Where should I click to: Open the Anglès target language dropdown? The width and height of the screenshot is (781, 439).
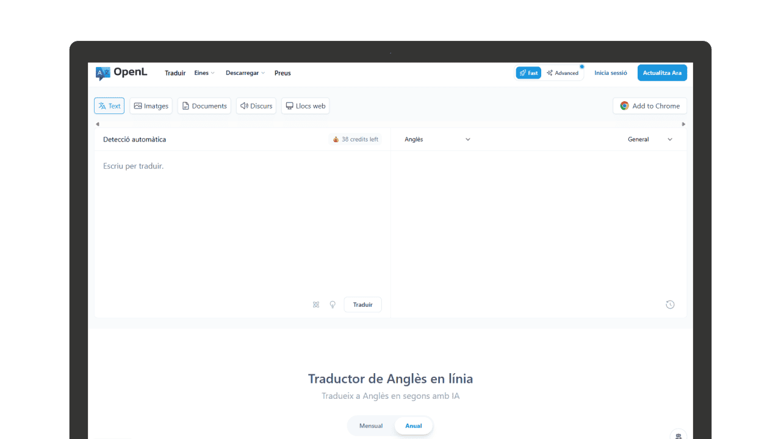pos(437,140)
